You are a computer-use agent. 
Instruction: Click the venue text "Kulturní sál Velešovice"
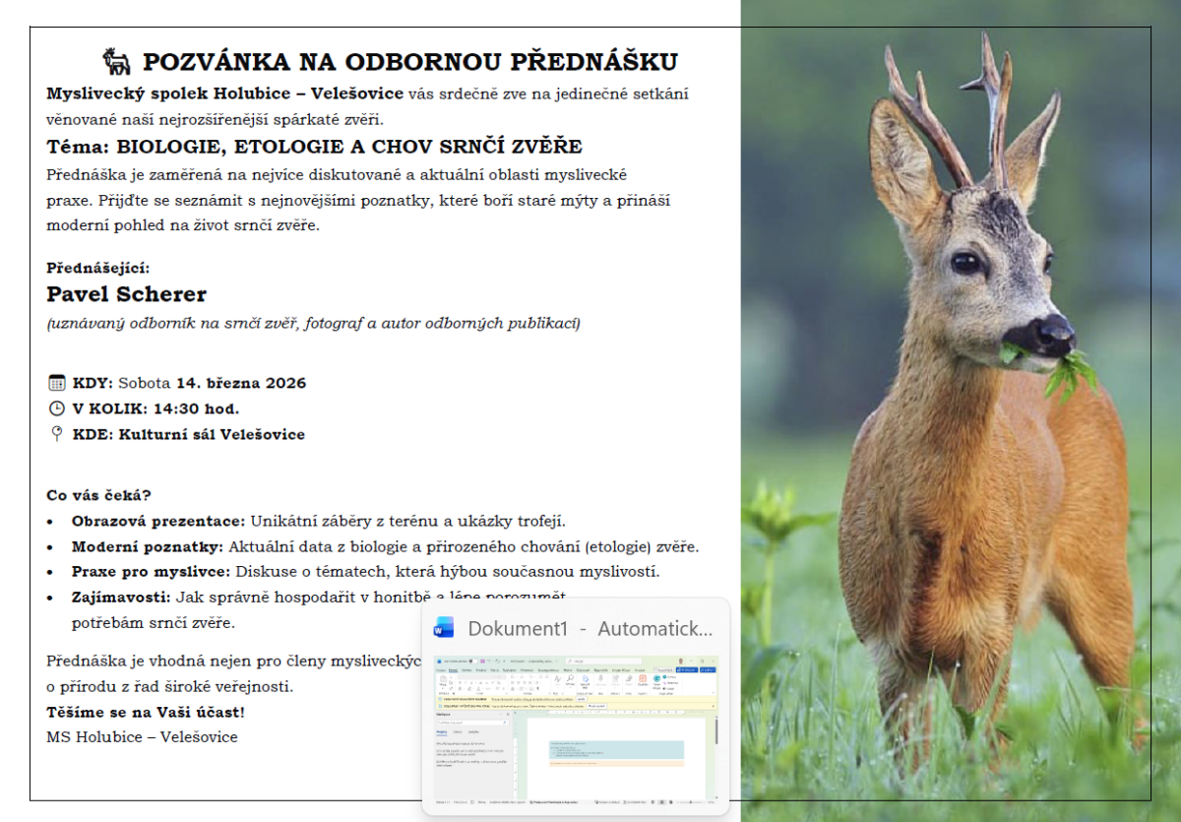point(212,434)
